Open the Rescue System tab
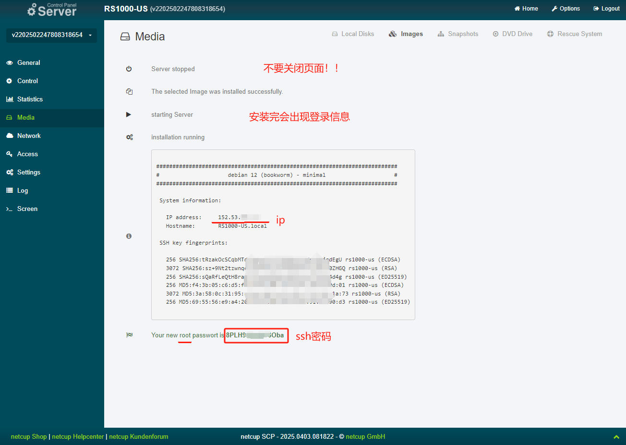The width and height of the screenshot is (626, 445). click(x=575, y=34)
